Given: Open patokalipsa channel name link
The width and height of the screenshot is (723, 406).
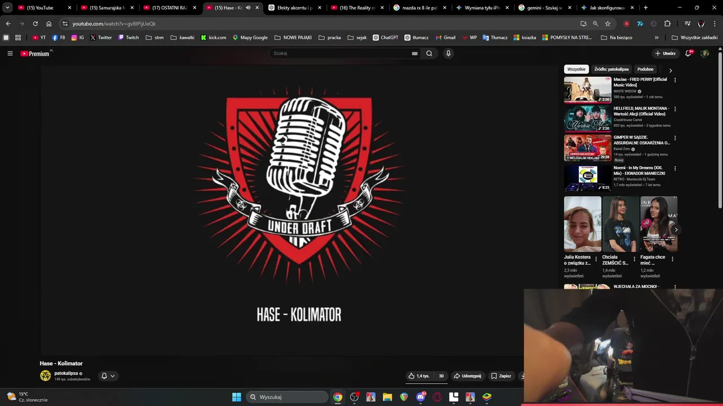Looking at the screenshot, I should tap(66, 373).
